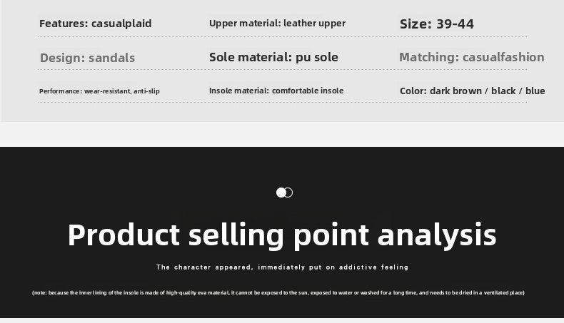Select the hollow outlined circle on the right
Image resolution: width=564 pixels, height=323 pixels.
pos(289,193)
